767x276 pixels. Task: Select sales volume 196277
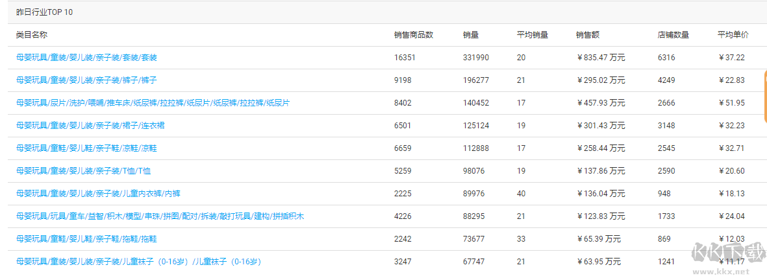(x=476, y=80)
